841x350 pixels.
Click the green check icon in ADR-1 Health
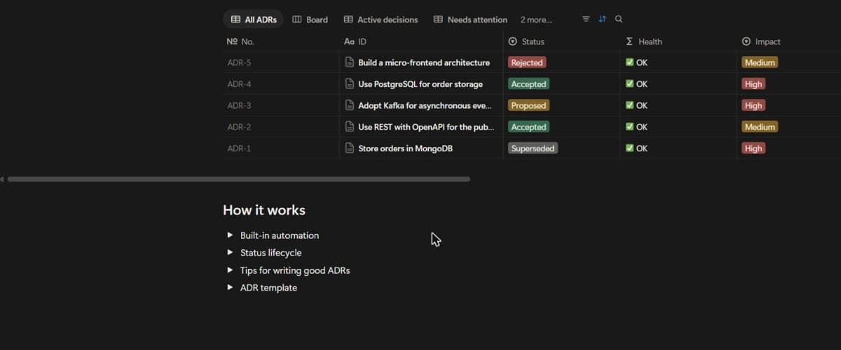pyautogui.click(x=629, y=148)
